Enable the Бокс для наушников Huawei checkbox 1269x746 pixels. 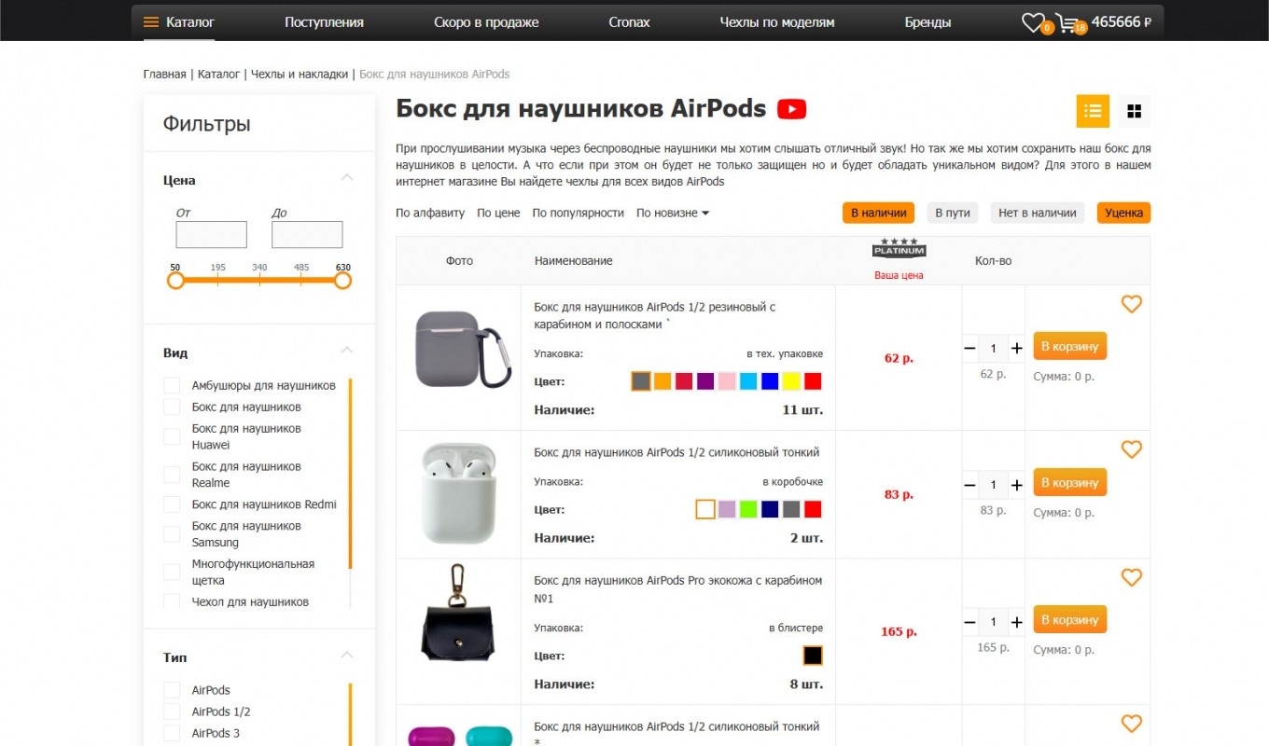(172, 436)
